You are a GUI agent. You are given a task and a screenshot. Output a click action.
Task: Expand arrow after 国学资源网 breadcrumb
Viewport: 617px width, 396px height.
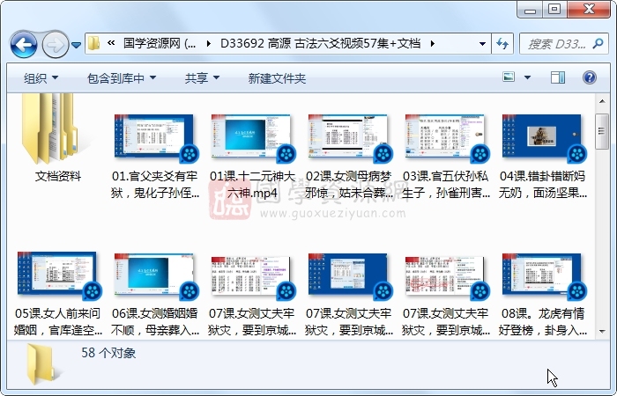pos(209,43)
